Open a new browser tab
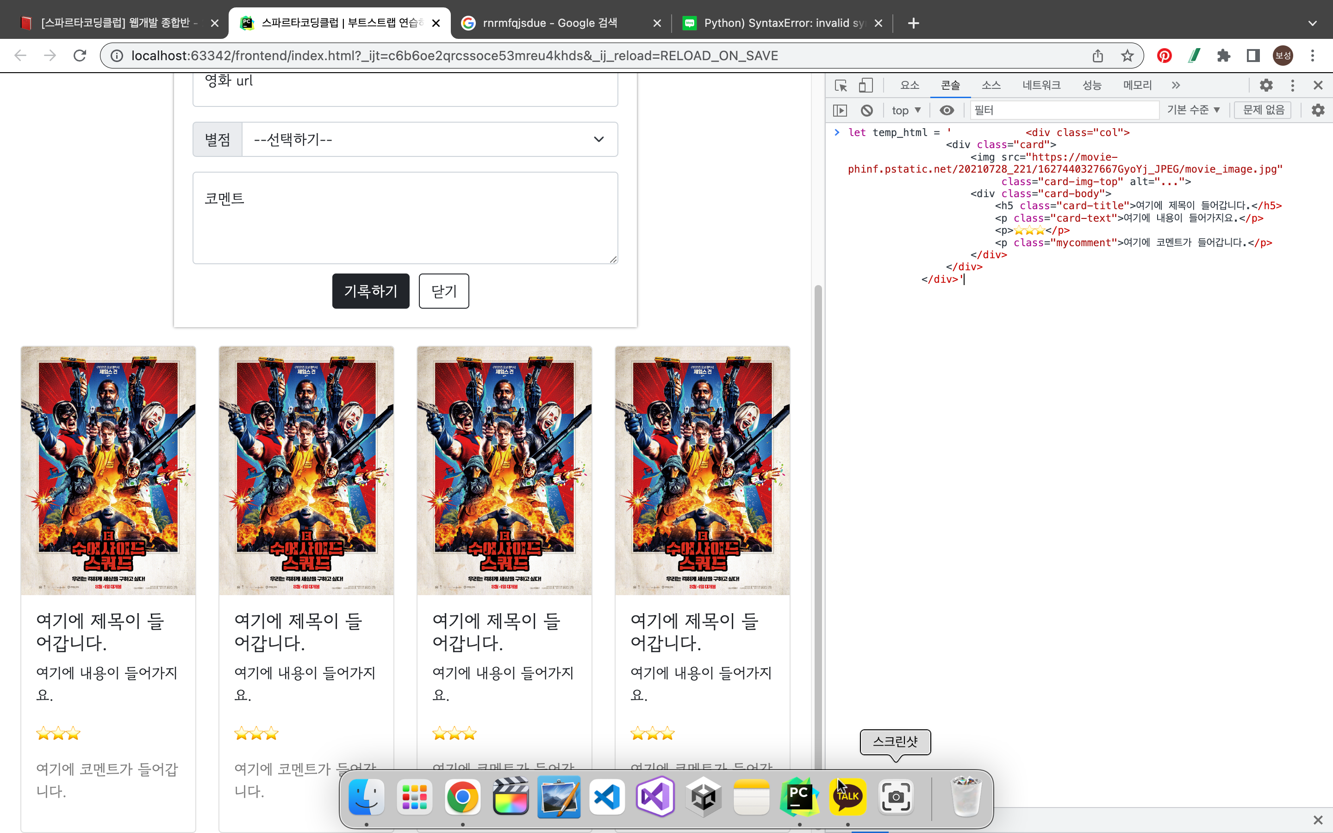This screenshot has width=1333, height=833. [x=914, y=23]
